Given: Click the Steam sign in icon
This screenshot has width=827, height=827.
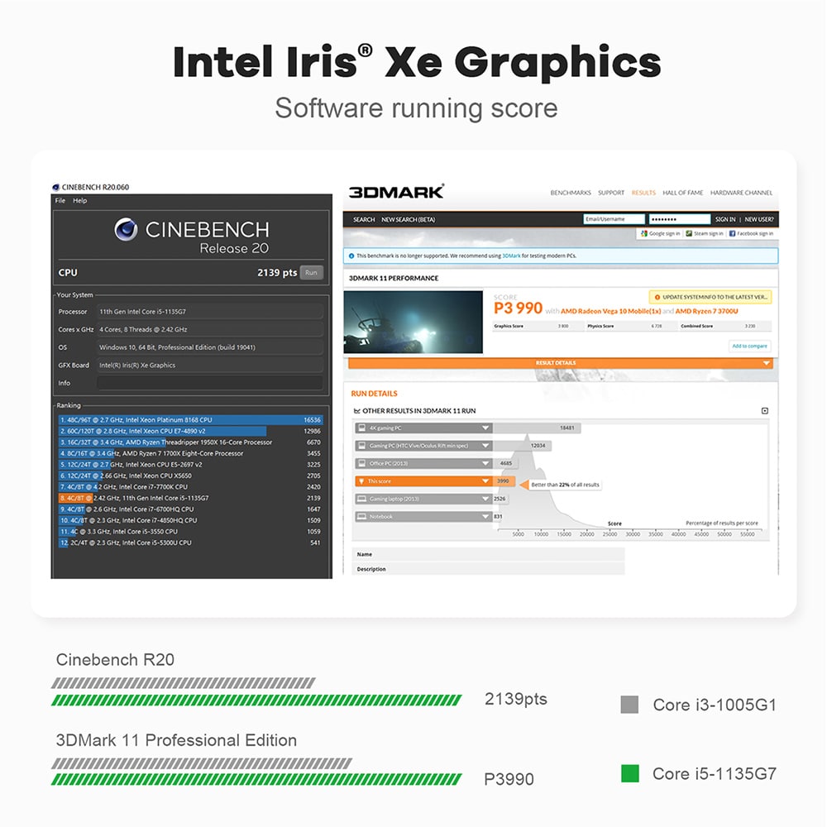Looking at the screenshot, I should tap(688, 234).
